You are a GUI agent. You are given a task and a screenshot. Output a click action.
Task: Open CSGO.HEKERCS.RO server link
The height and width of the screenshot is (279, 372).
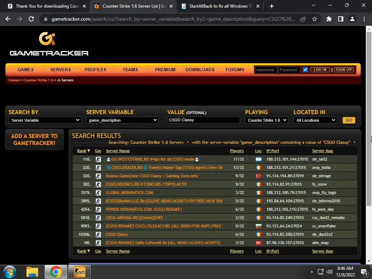(146, 184)
